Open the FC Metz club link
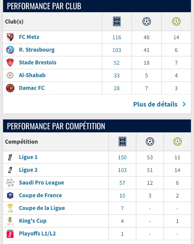194x244 pixels. coord(29,37)
